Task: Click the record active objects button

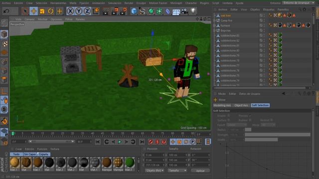Action: click(x=151, y=142)
